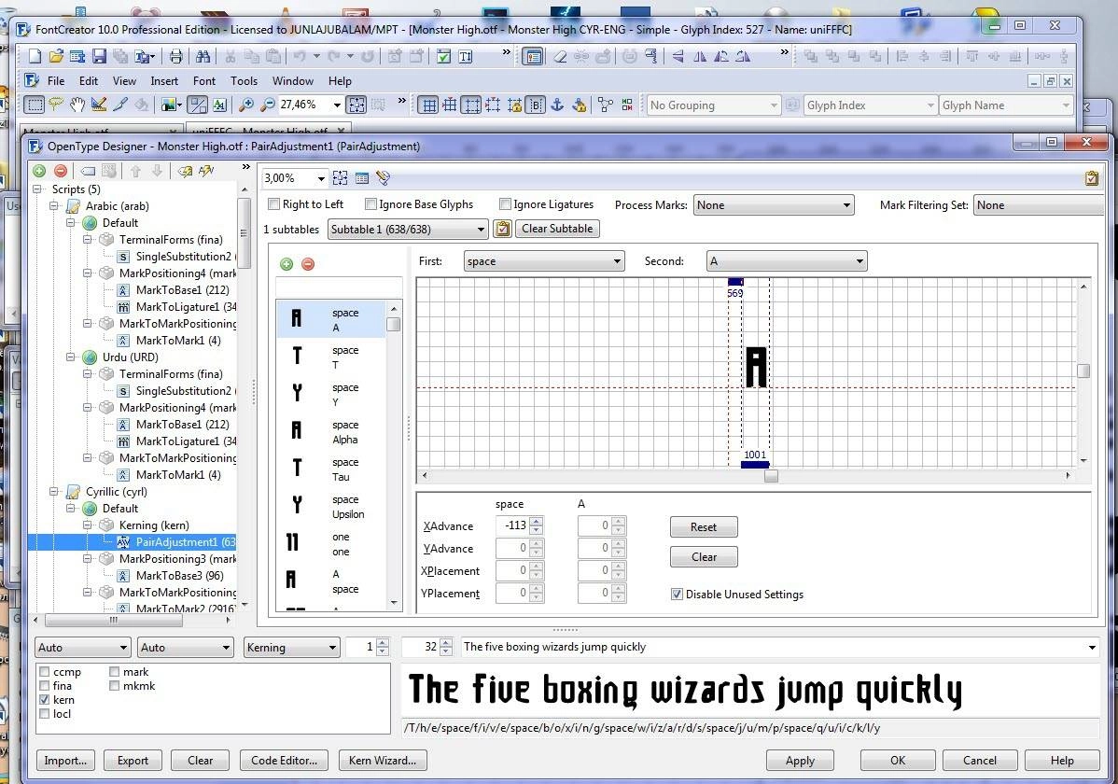Select the rectangular selection tool
Image resolution: width=1118 pixels, height=784 pixels.
click(35, 105)
